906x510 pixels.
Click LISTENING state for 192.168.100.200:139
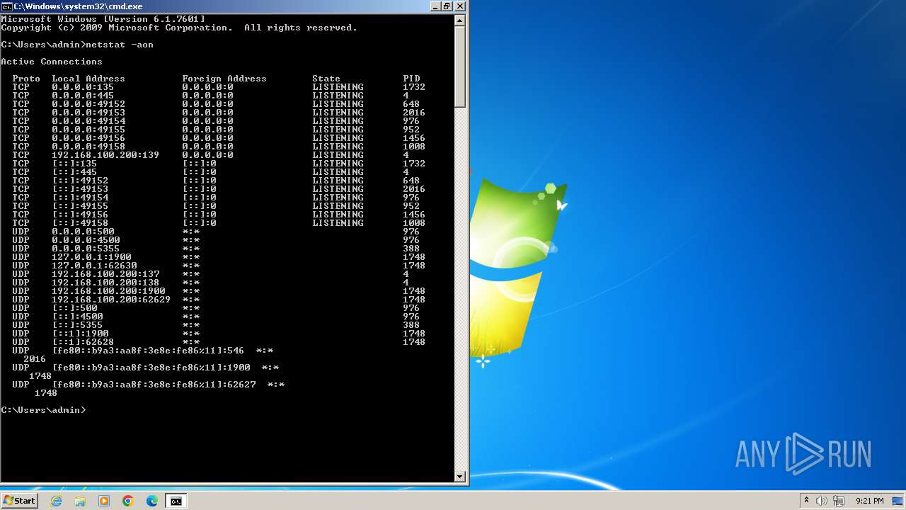(x=338, y=155)
